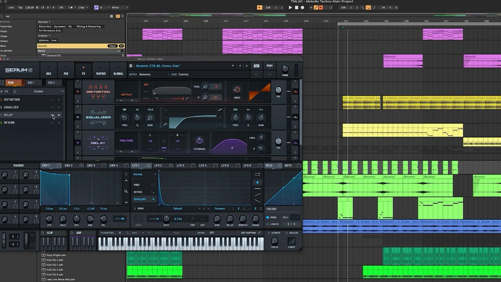Save the preset using the floppy disk icon
This screenshot has height=282, width=501.
coord(131,66)
